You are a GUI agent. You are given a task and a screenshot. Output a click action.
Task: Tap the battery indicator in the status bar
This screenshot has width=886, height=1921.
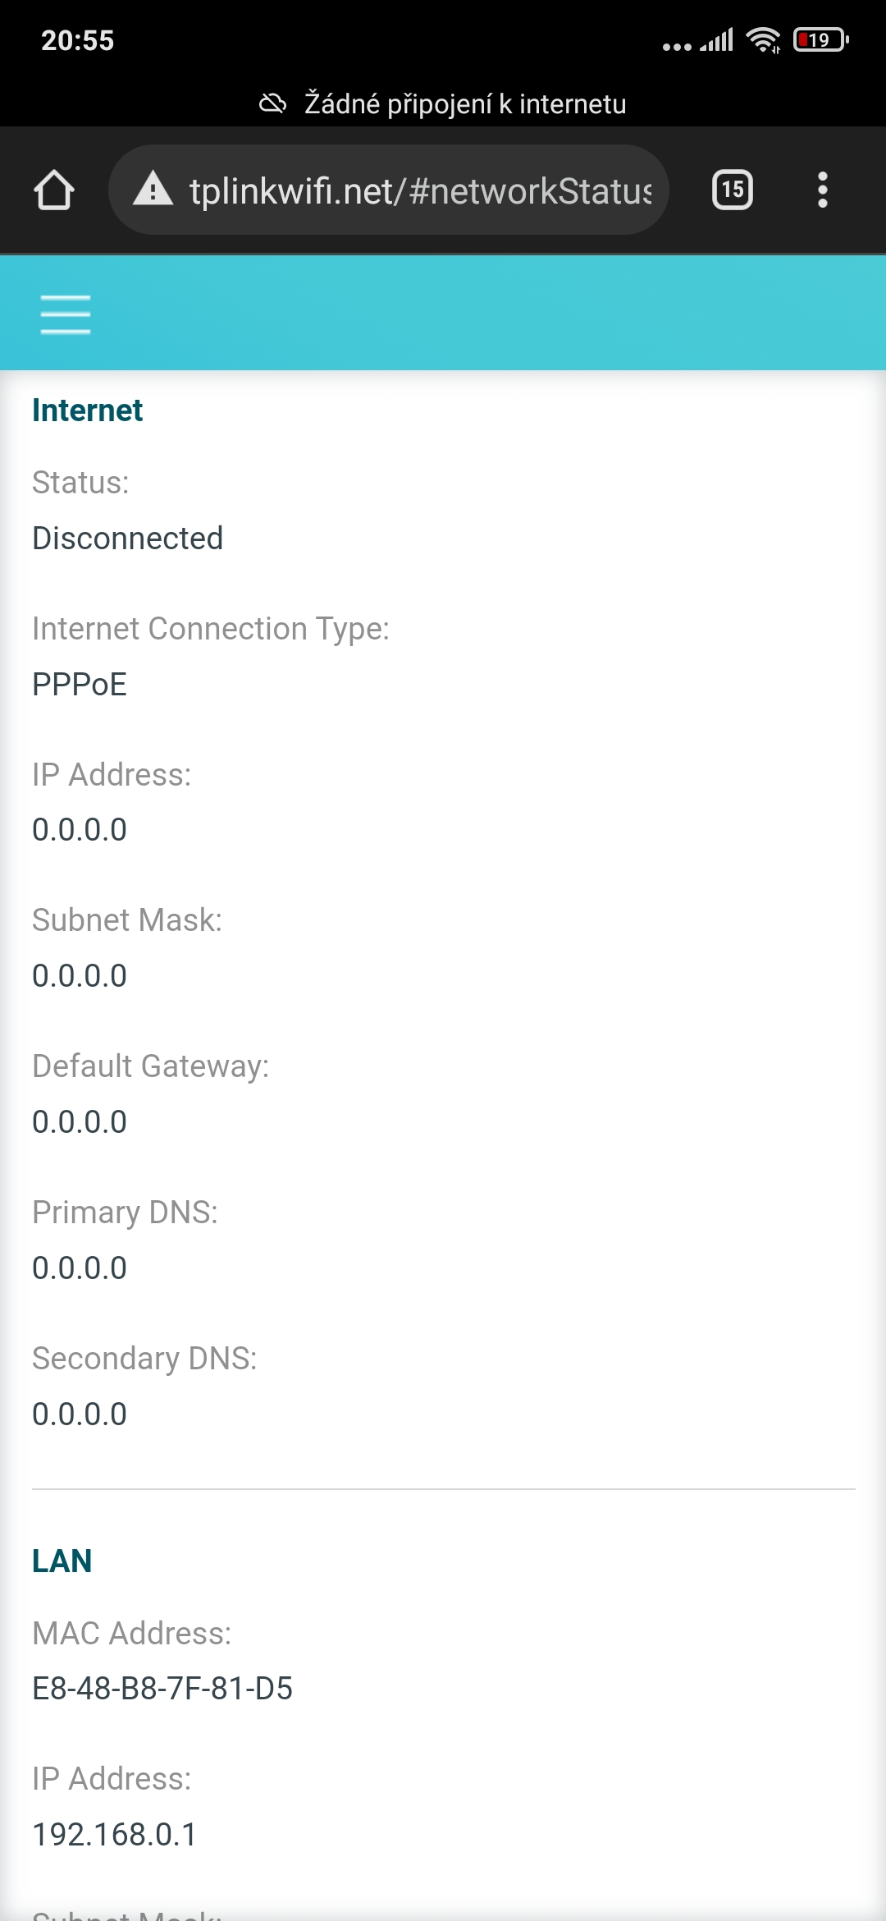pyautogui.click(x=820, y=39)
